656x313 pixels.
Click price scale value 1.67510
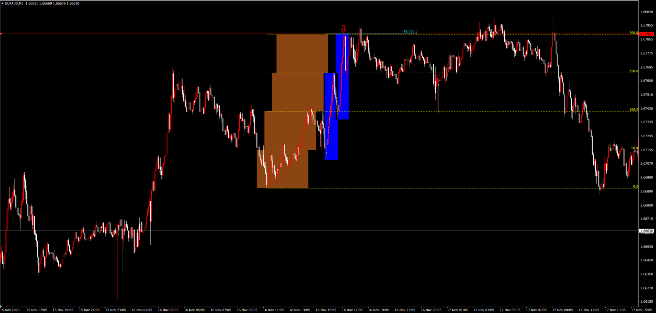(646, 95)
